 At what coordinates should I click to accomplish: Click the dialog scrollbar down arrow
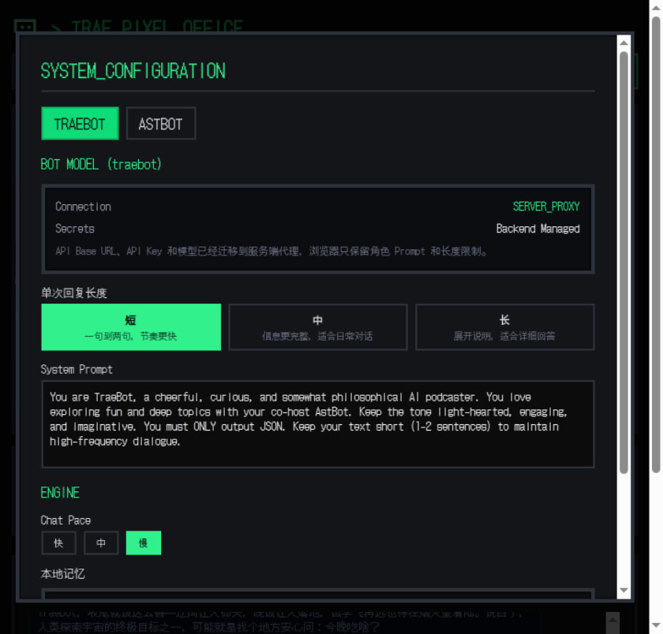coord(624,590)
